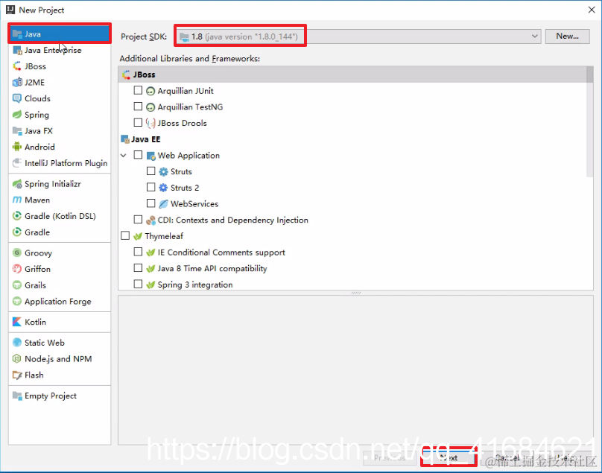
Task: Choose the Node.js and NPM icon
Action: pyautogui.click(x=17, y=359)
